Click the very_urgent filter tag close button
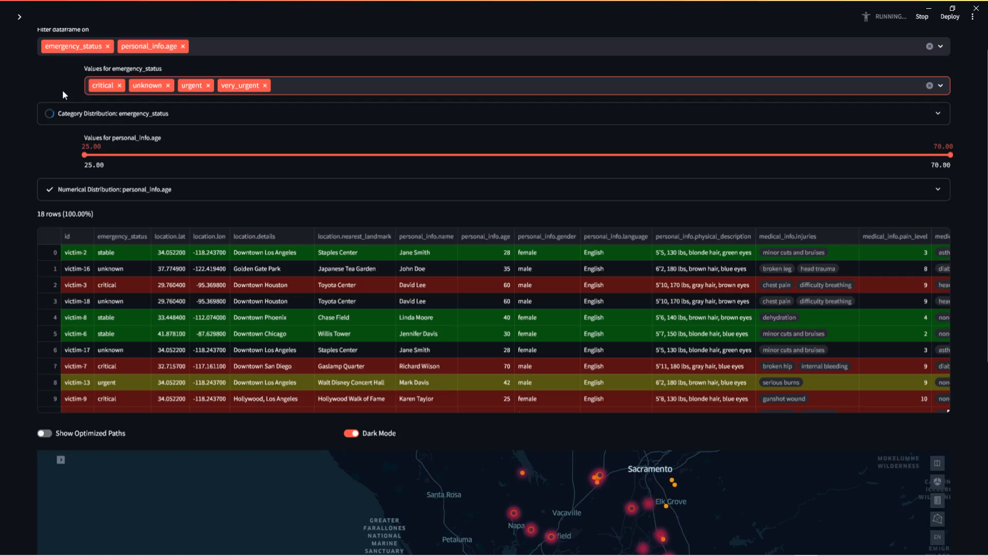This screenshot has height=556, width=988. click(x=264, y=85)
